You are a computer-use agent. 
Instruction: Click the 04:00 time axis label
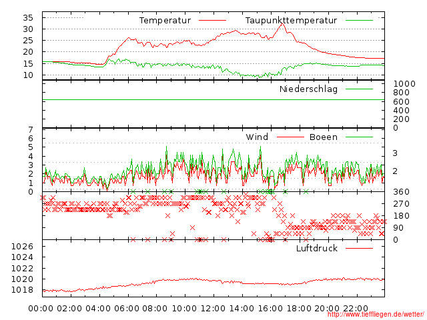tap(98, 309)
